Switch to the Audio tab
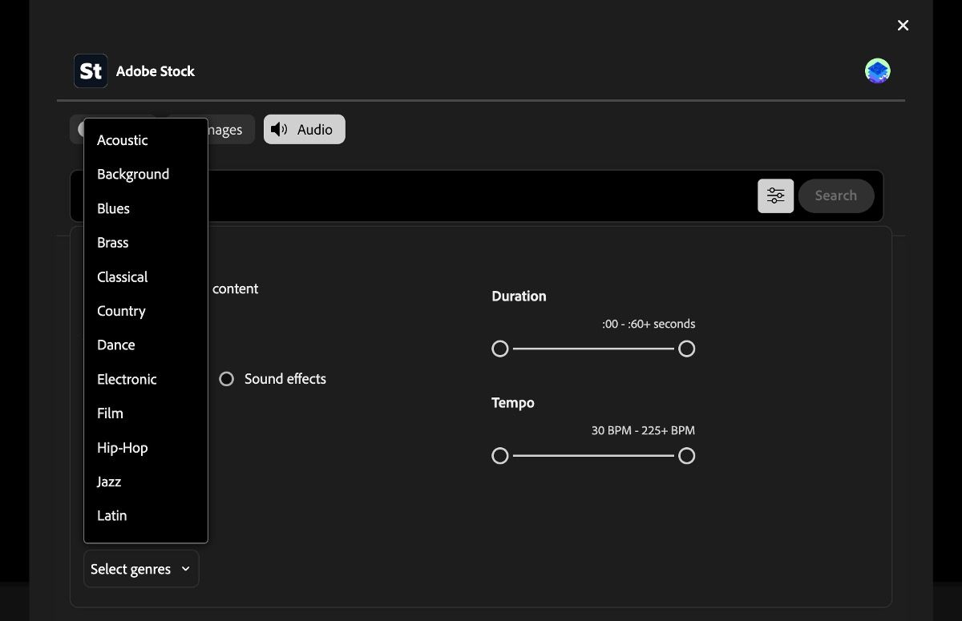The height and width of the screenshot is (621, 962). pyautogui.click(x=305, y=129)
